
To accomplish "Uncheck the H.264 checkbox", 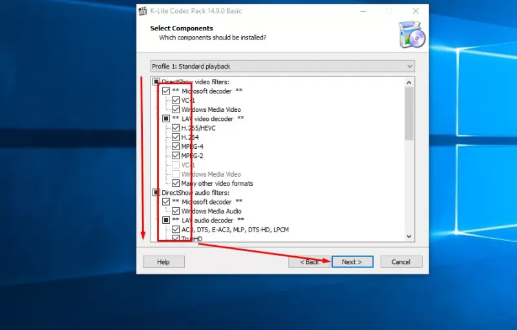I will 176,137.
